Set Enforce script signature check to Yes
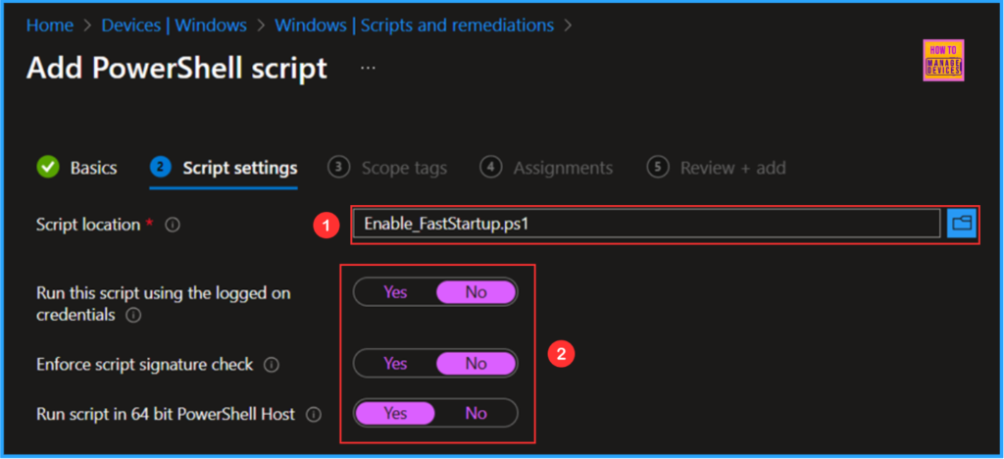 tap(395, 364)
